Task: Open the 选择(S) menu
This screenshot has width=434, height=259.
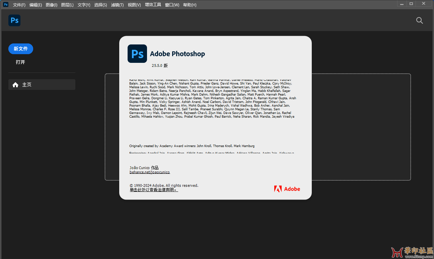Action: (x=100, y=5)
